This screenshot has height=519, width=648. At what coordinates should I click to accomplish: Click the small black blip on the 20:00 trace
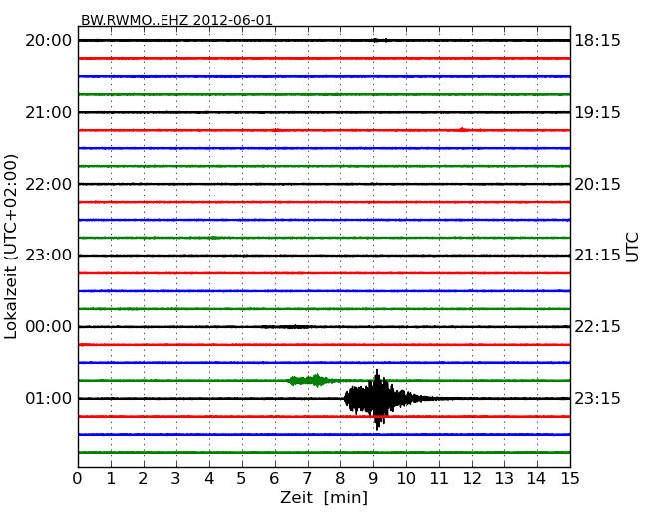[380, 40]
